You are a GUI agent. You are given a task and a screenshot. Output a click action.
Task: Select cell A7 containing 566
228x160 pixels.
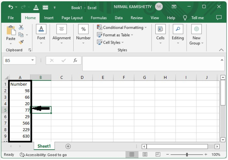click(20, 123)
